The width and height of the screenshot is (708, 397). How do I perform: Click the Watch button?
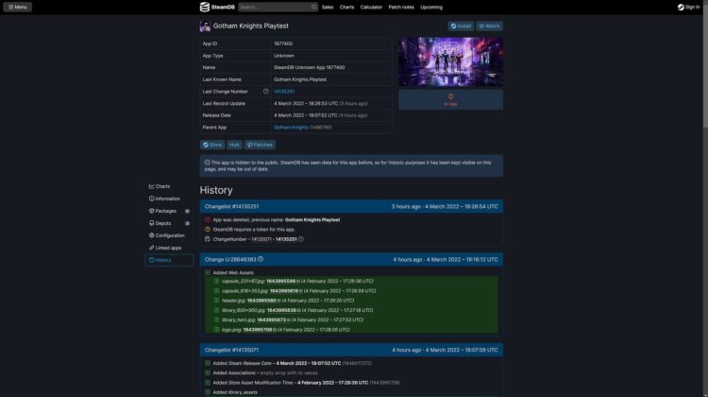click(x=489, y=26)
